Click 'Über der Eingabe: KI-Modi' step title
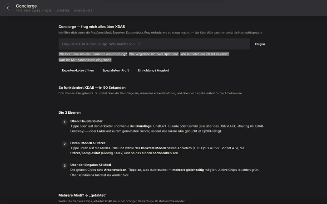Image resolution: width=327 pixels, height=204 pixels. pyautogui.click(x=90, y=165)
